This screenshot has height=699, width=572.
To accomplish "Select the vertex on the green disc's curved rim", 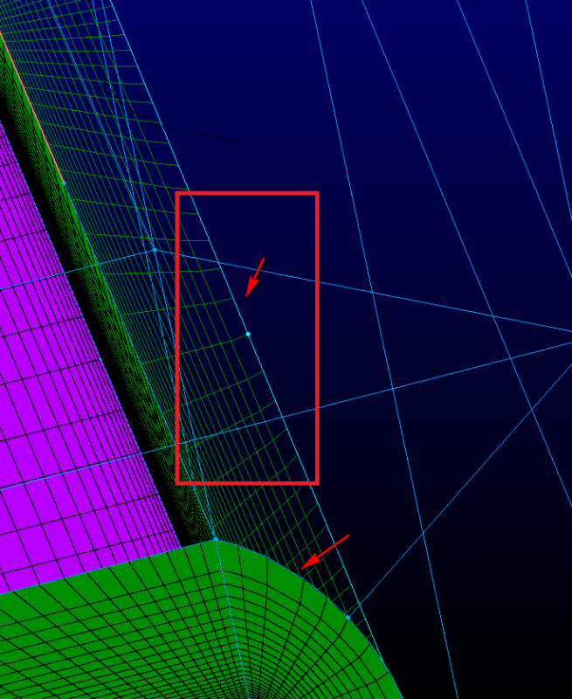I will pos(348,618).
